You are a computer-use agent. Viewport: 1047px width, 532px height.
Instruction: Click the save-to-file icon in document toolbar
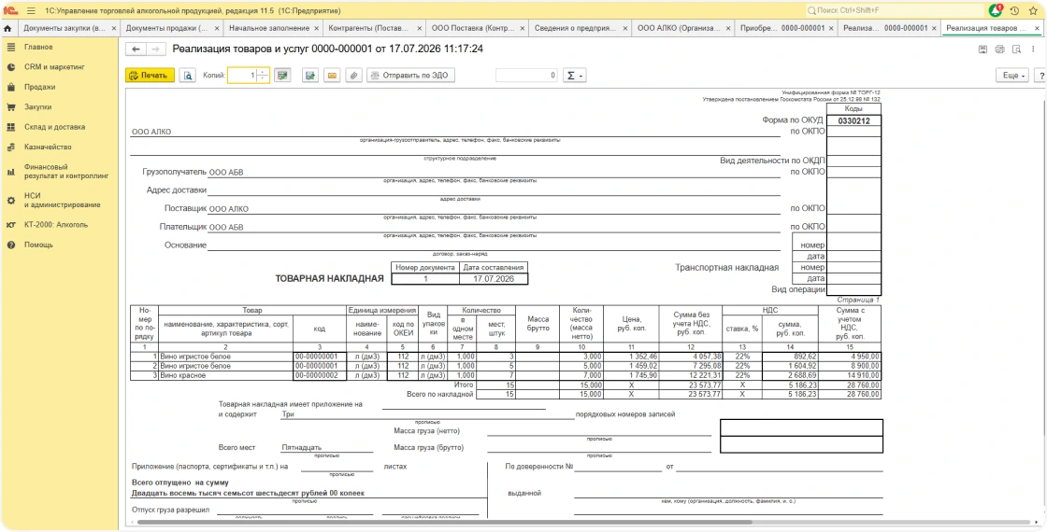309,76
